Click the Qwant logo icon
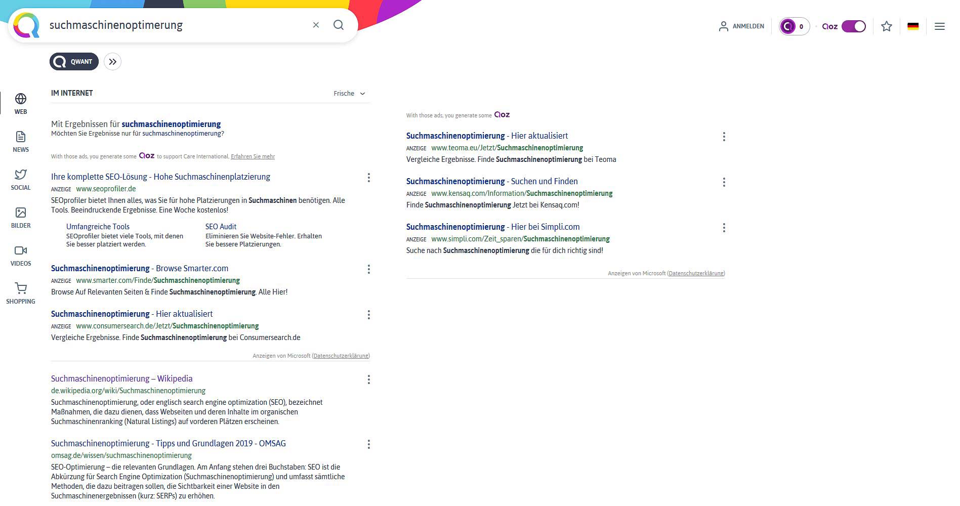This screenshot has width=960, height=506. tap(26, 25)
